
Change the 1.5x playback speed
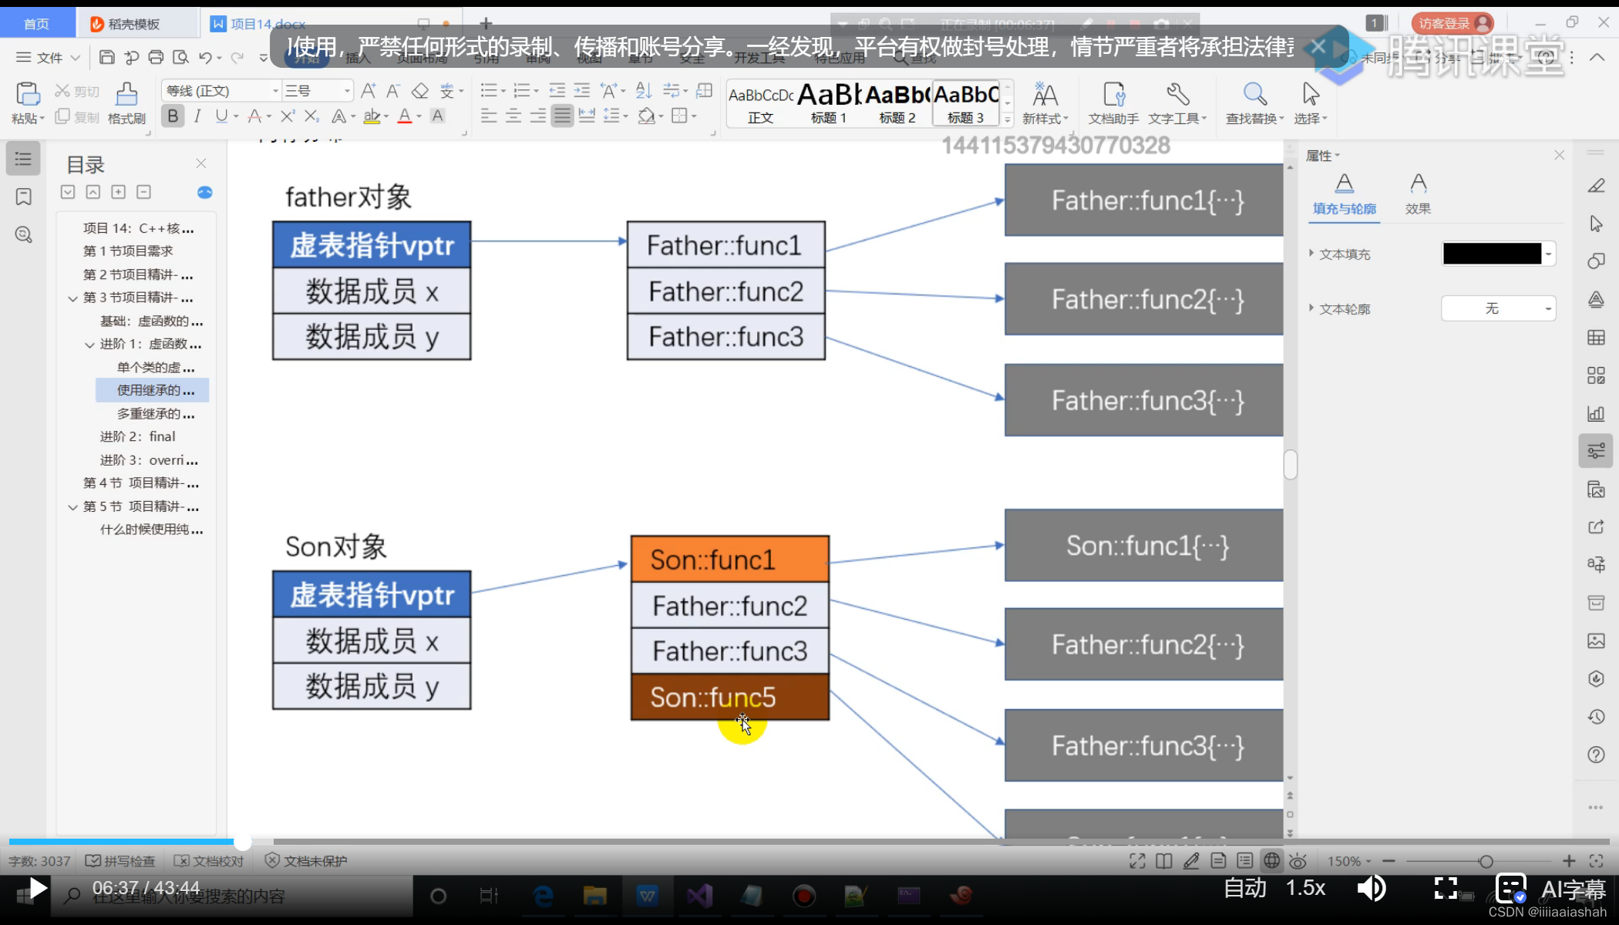click(1305, 888)
